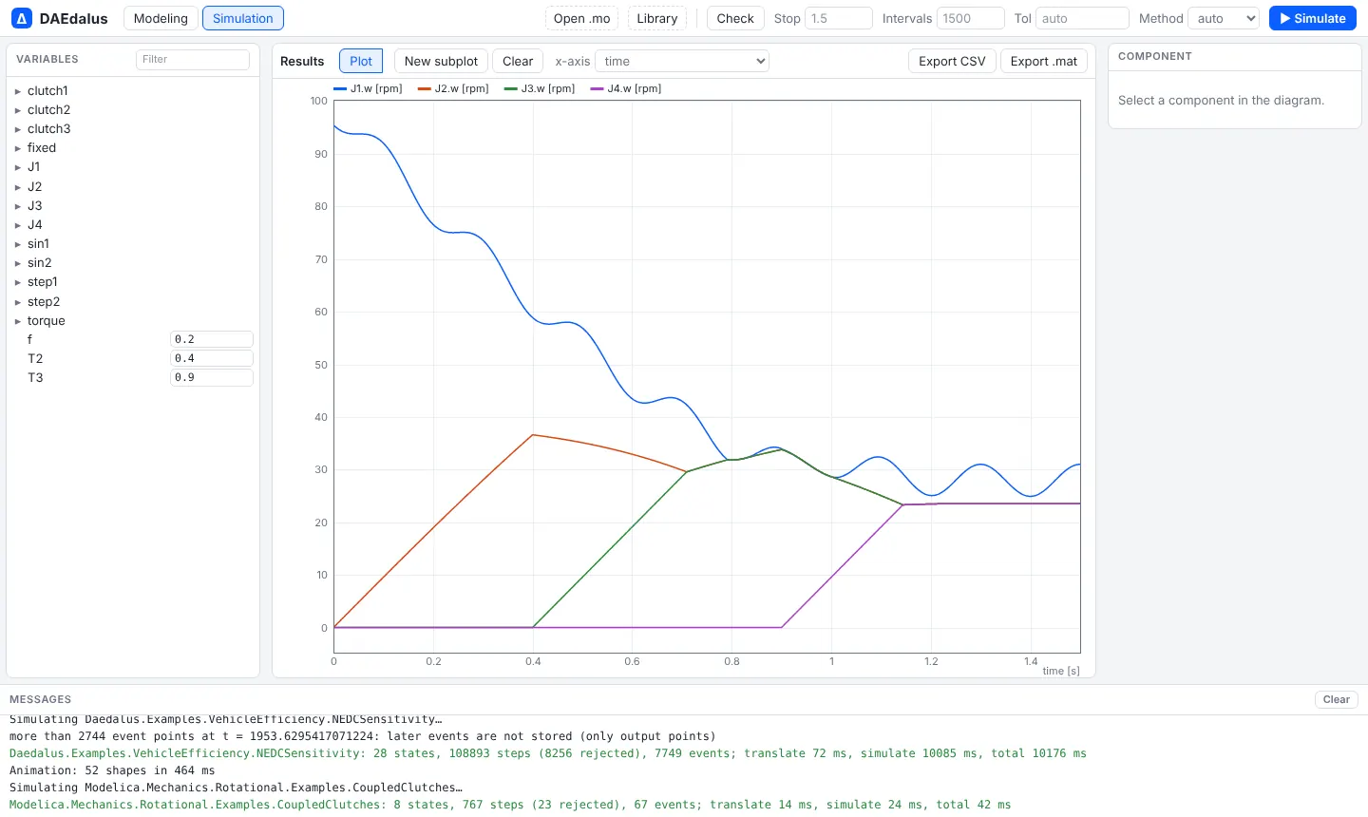The image size is (1368, 817).
Task: Start the simulation with Simulate
Action: point(1313,18)
